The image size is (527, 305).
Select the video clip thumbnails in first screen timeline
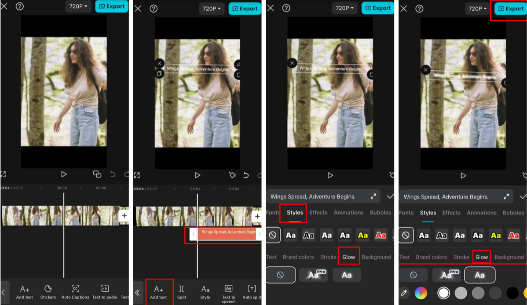click(60, 216)
